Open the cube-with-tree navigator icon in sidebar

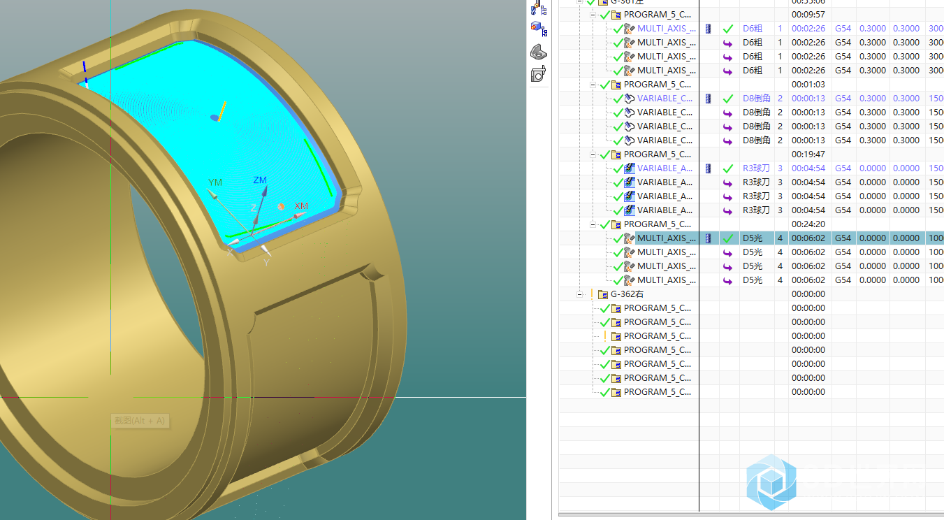coord(538,29)
